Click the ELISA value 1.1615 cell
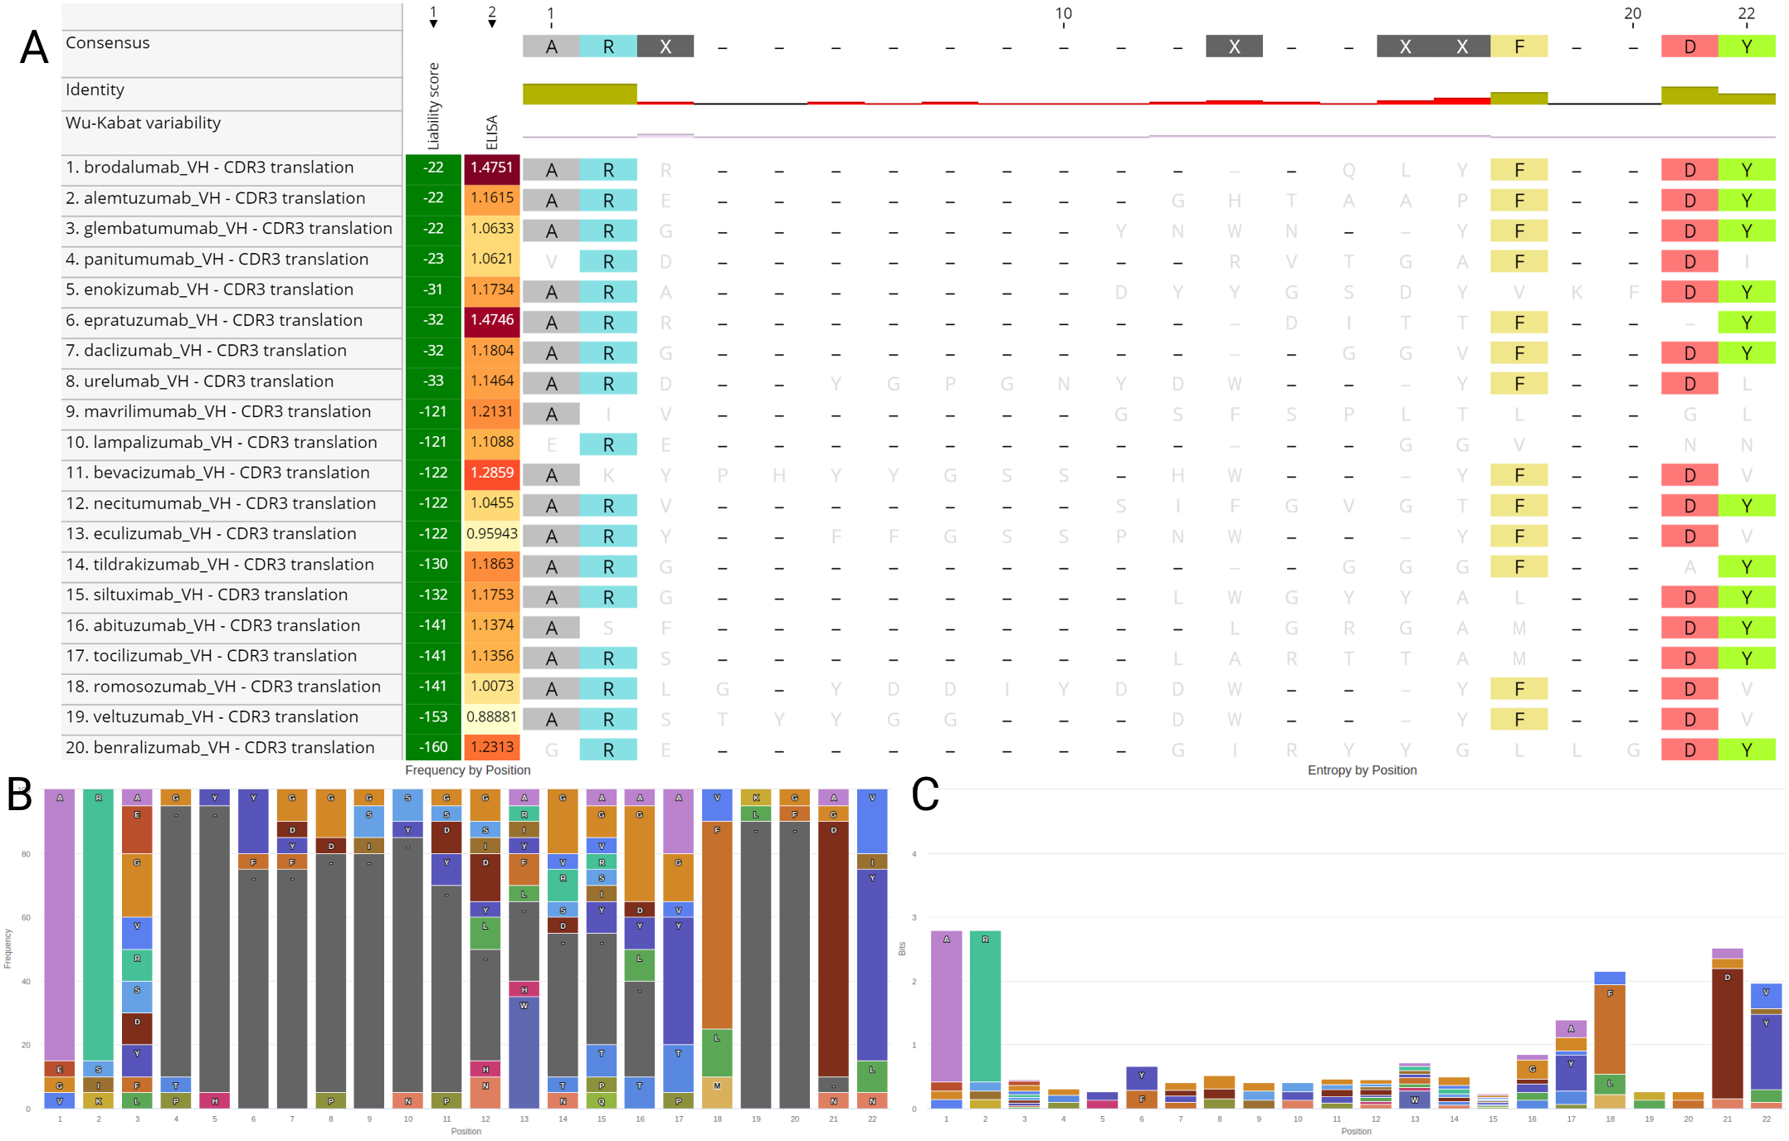The image size is (1789, 1141). tap(492, 199)
